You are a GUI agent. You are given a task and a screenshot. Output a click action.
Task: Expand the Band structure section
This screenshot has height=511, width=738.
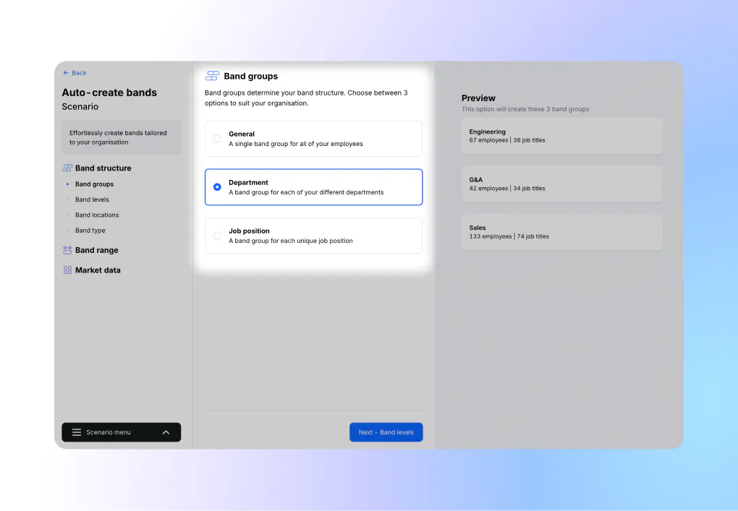click(103, 168)
